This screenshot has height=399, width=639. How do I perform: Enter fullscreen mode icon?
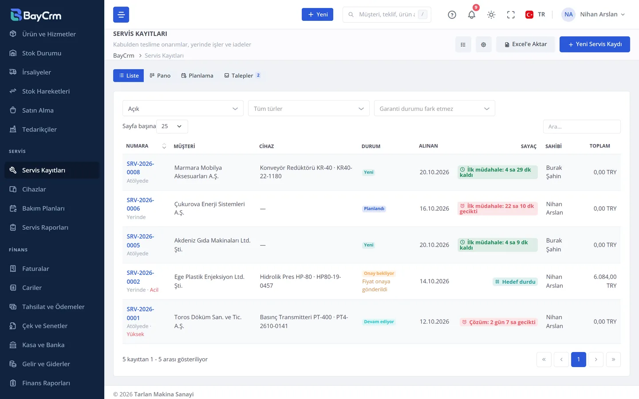[511, 15]
